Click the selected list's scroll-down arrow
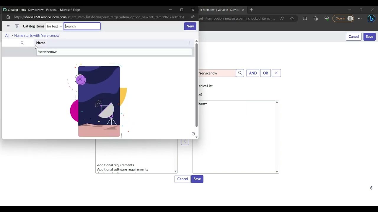Viewport: 378px width, 212px height. pos(277,171)
